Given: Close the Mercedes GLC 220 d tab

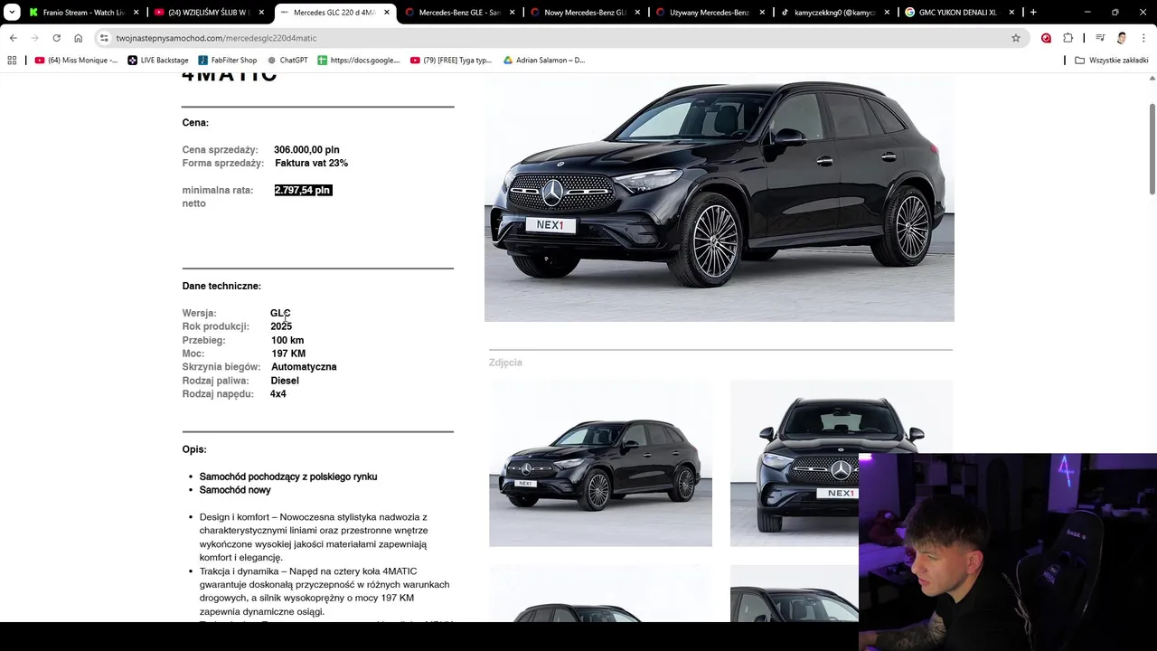Looking at the screenshot, I should click(386, 13).
